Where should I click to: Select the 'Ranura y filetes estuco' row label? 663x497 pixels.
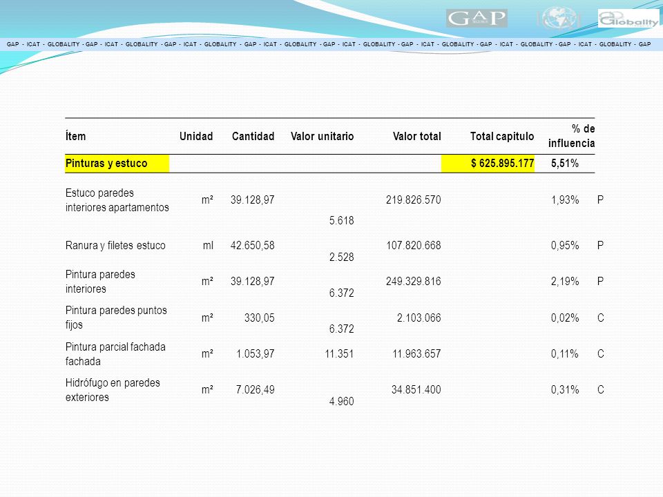point(115,246)
